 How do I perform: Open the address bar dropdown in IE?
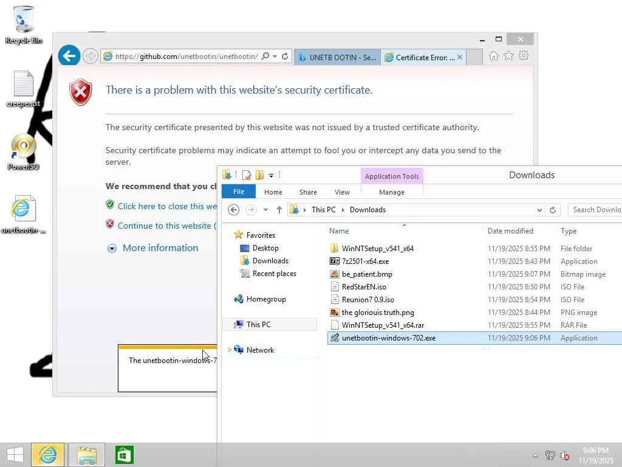click(275, 57)
